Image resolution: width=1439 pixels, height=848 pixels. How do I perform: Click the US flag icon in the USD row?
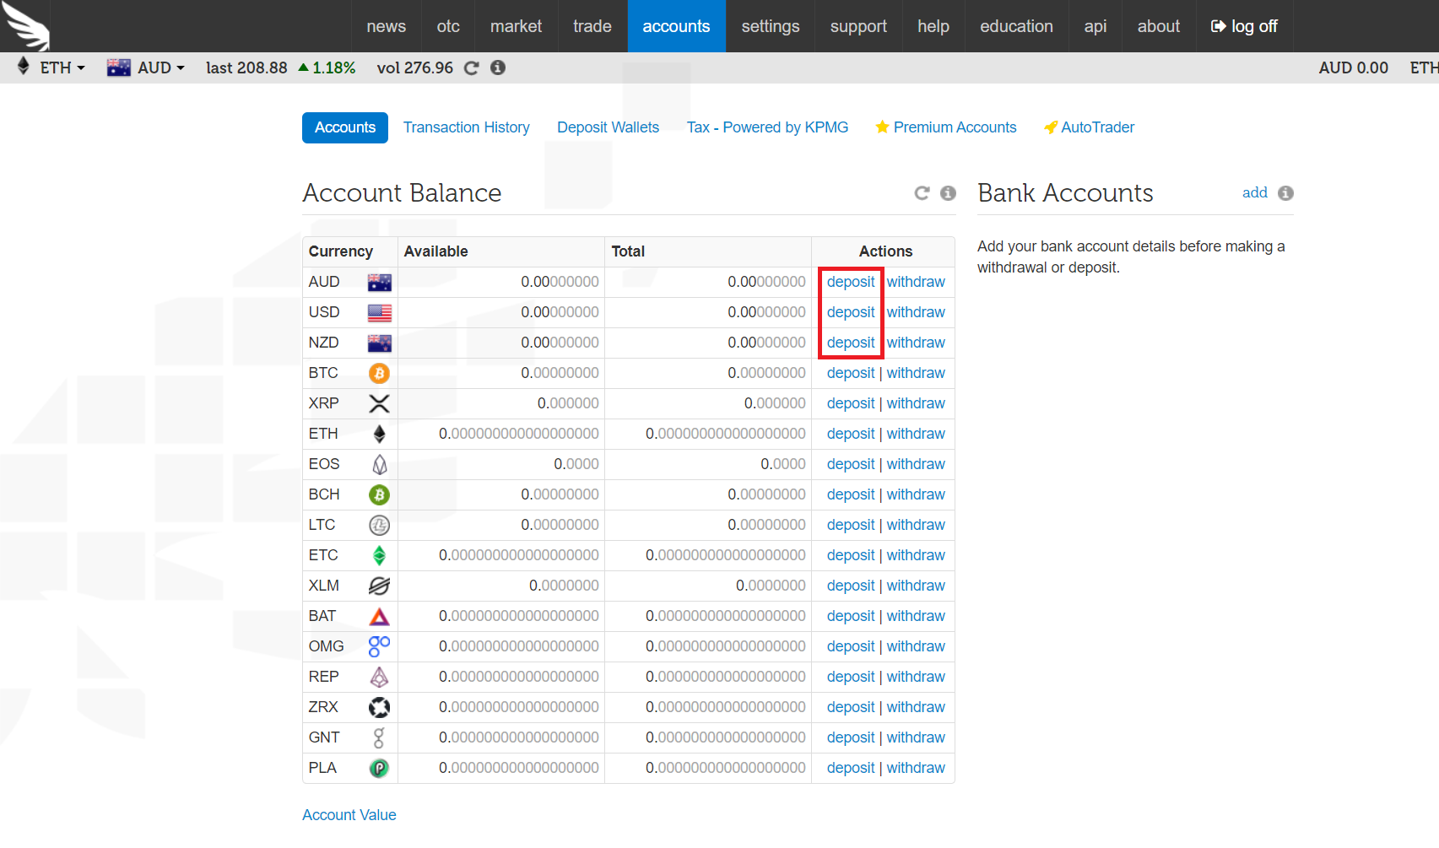pos(379,312)
